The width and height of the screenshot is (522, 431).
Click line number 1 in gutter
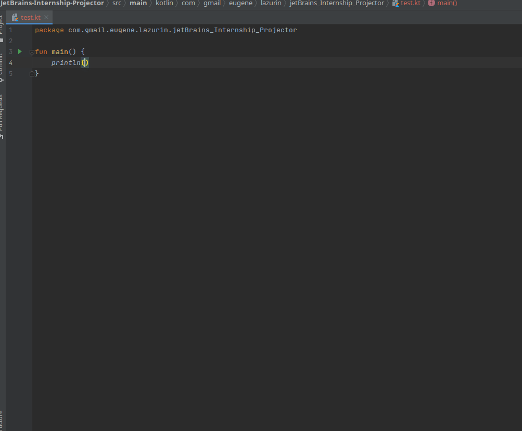pos(10,30)
